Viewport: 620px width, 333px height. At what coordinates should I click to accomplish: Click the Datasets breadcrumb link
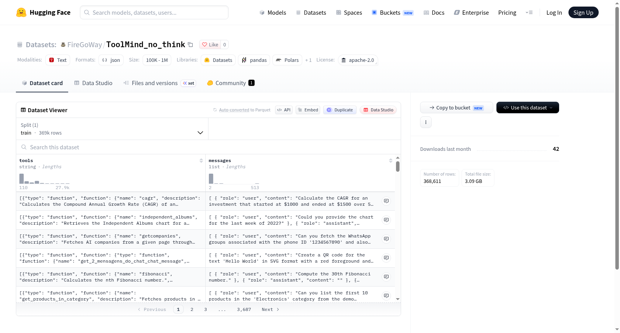[x=41, y=44]
